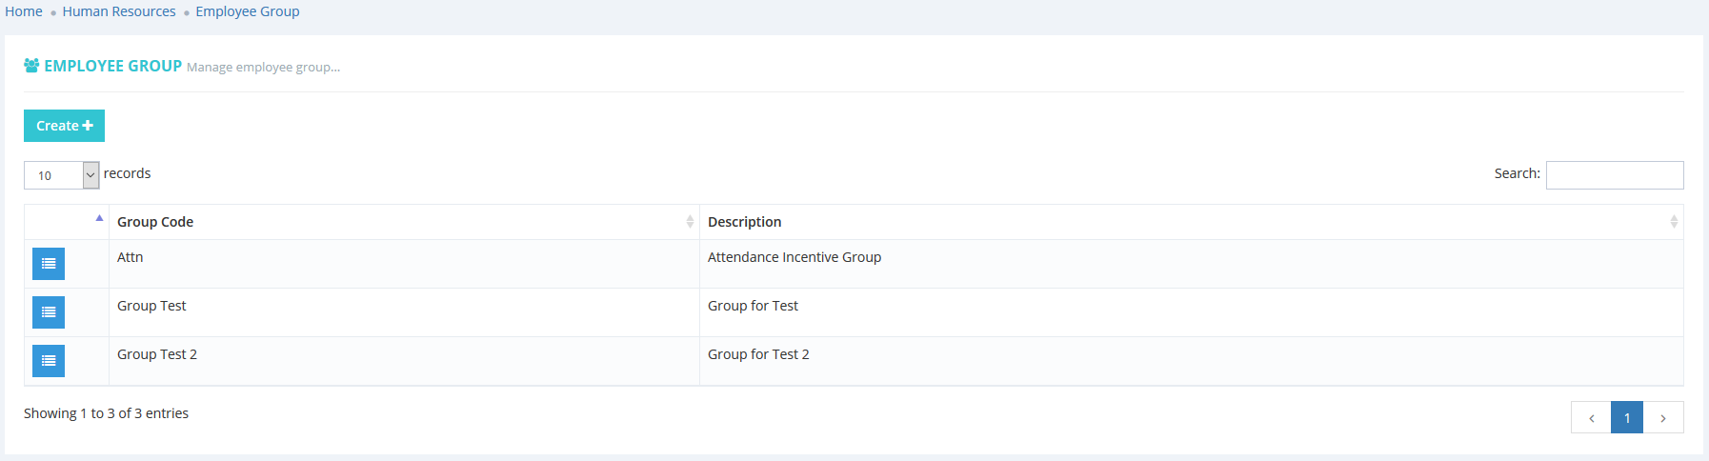The height and width of the screenshot is (461, 1709).
Task: Go to Home breadcrumb link
Action: (x=24, y=11)
